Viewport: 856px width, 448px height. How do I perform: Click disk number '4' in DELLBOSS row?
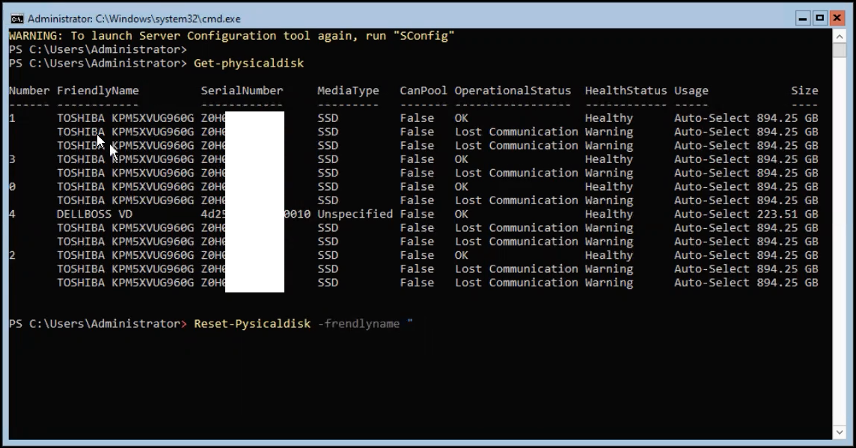coord(13,214)
